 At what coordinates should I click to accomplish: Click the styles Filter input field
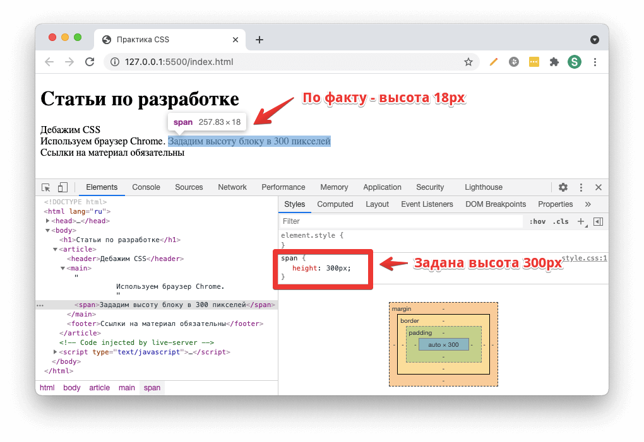click(x=401, y=221)
